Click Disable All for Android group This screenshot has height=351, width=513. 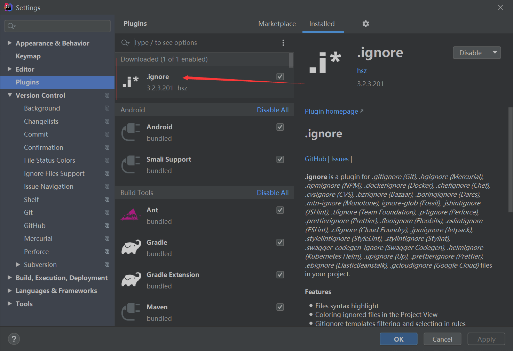click(x=273, y=110)
